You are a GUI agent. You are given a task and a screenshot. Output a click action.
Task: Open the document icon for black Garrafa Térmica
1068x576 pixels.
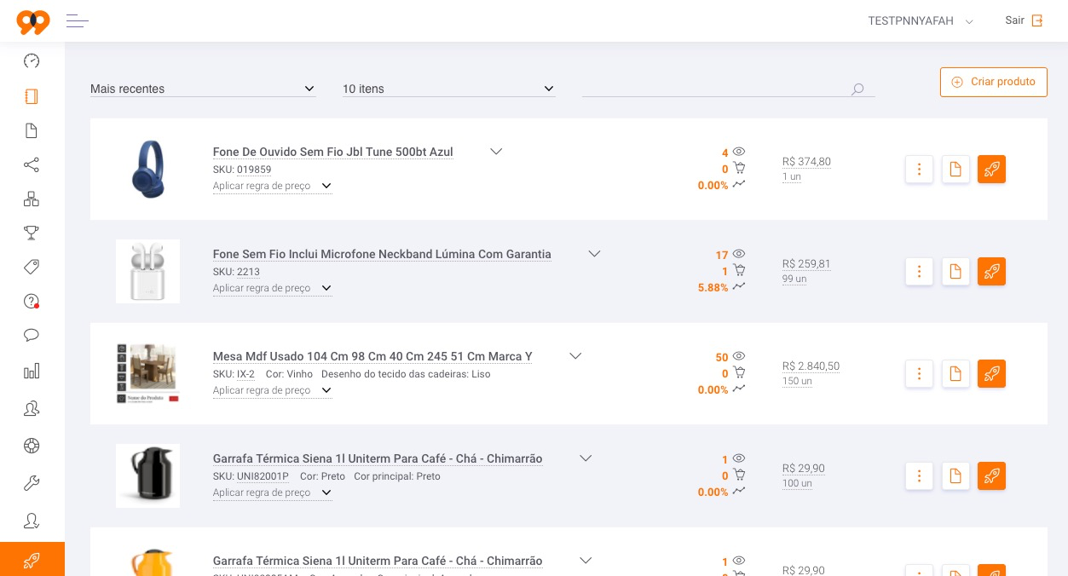click(955, 475)
